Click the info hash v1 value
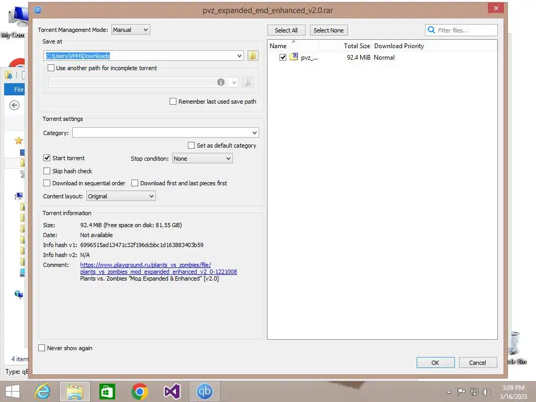536x402 pixels. pos(141,245)
